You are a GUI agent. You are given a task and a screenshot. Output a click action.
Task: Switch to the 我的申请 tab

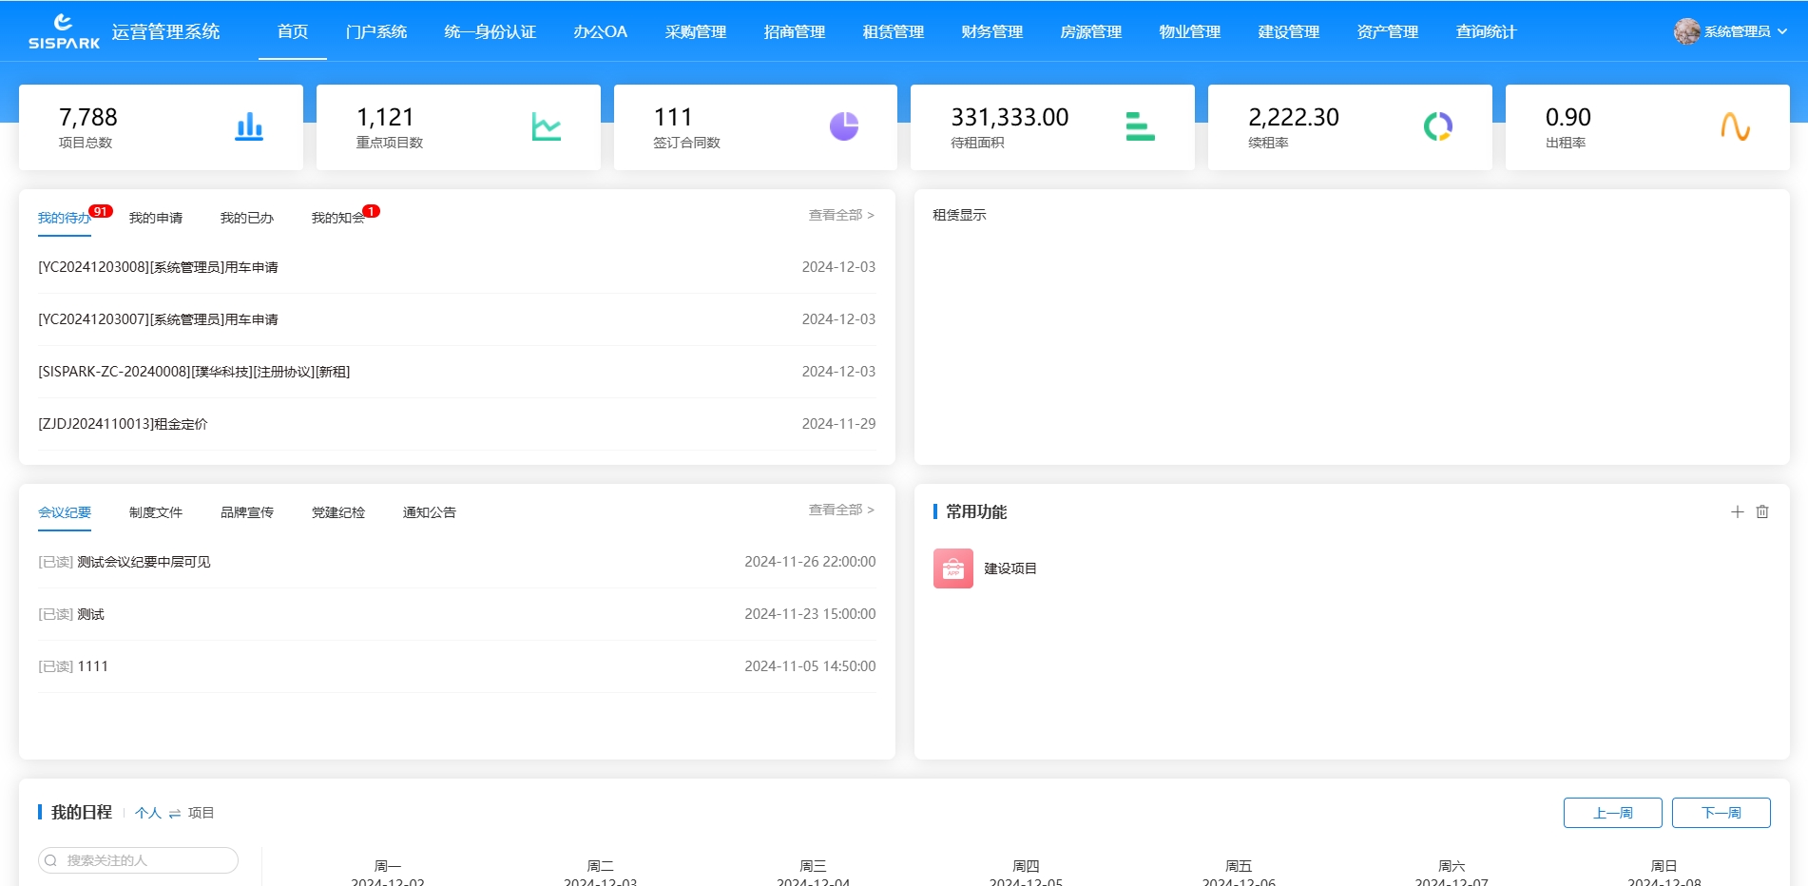[156, 217]
